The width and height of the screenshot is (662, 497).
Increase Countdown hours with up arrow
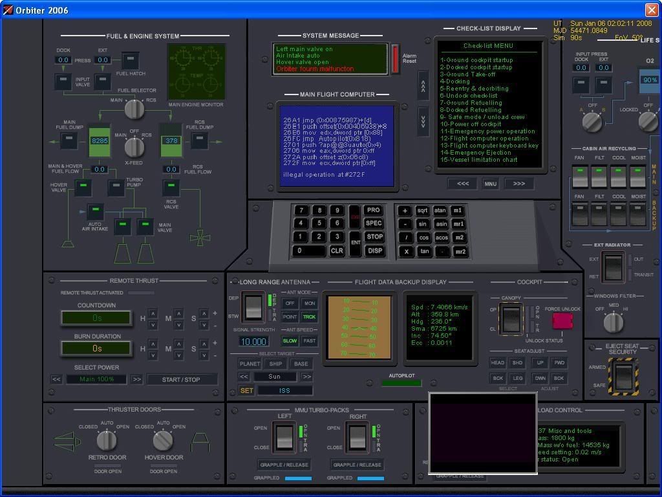point(153,314)
